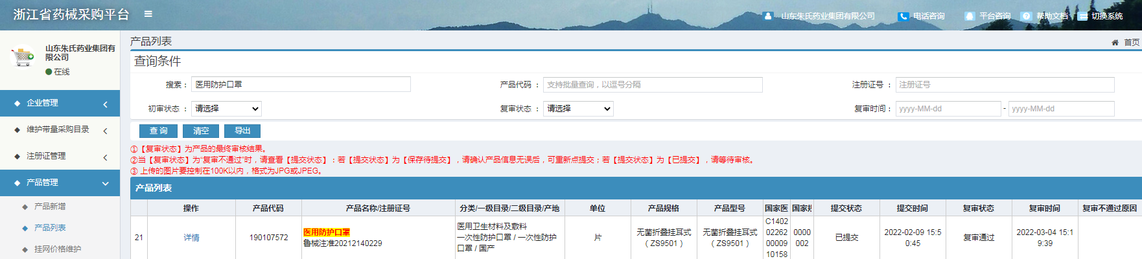Expand the 企业管理 sidebar menu
The height and width of the screenshot is (259, 1142).
click(x=60, y=104)
